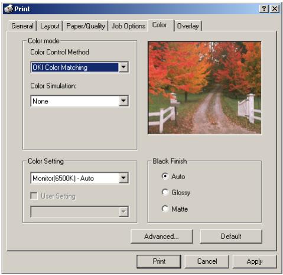
Task: Apply the color settings
Action: [255, 261]
